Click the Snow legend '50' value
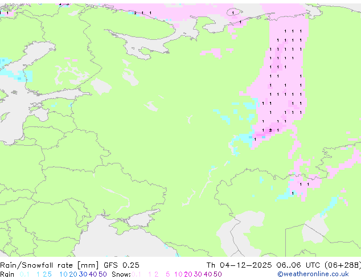This screenshot has height=279, width=361. tap(218, 274)
